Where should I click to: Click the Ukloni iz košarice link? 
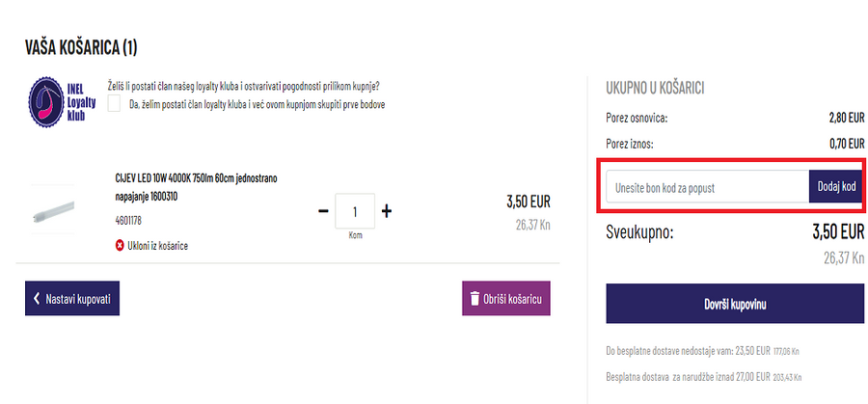[x=157, y=246]
